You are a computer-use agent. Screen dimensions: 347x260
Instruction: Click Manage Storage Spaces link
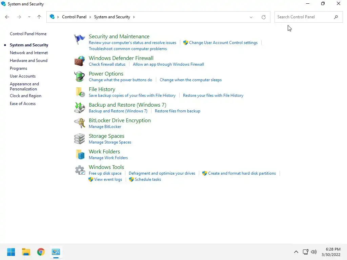[110, 142]
